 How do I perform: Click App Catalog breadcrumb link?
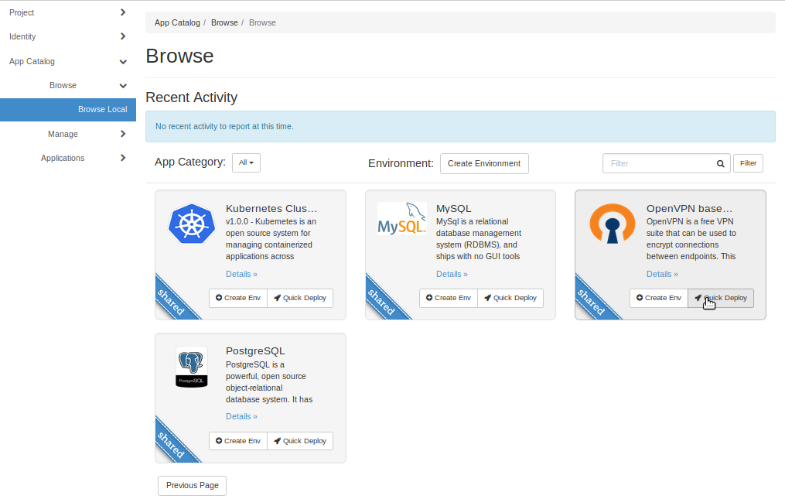[x=177, y=22]
